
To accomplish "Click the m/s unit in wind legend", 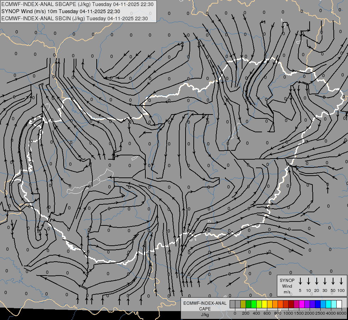I will pos(287,292).
